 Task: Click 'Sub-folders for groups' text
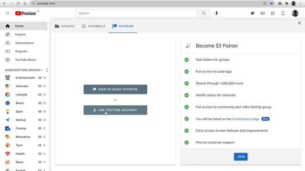click(x=213, y=60)
